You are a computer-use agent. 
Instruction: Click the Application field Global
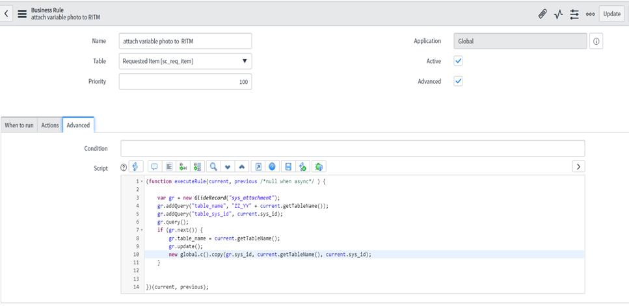point(520,41)
